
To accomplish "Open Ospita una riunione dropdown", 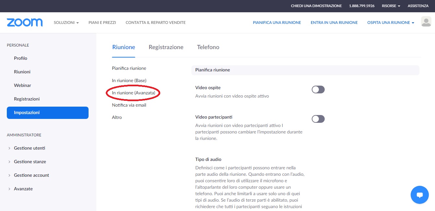I will click(391, 23).
